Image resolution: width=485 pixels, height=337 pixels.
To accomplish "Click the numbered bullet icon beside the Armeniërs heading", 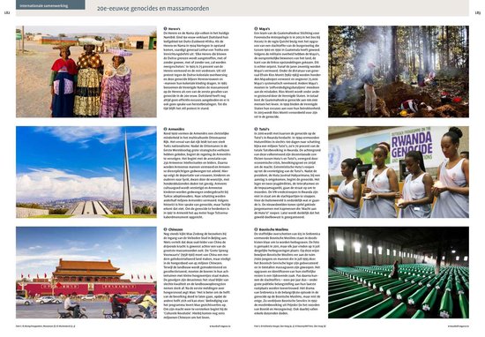I will click(165, 129).
